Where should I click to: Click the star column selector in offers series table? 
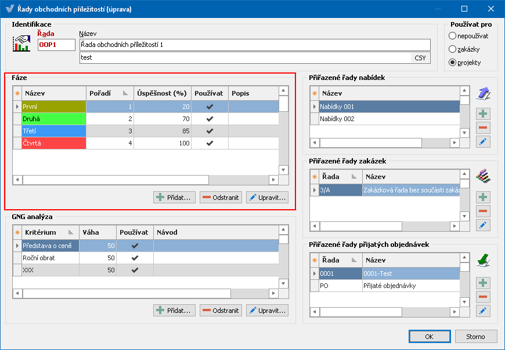(x=315, y=93)
